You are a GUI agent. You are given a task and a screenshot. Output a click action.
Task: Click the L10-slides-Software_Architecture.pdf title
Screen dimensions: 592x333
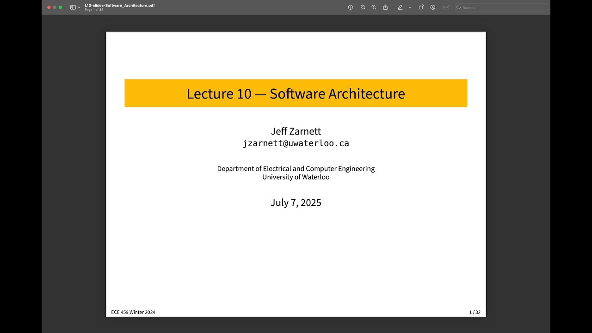(120, 6)
